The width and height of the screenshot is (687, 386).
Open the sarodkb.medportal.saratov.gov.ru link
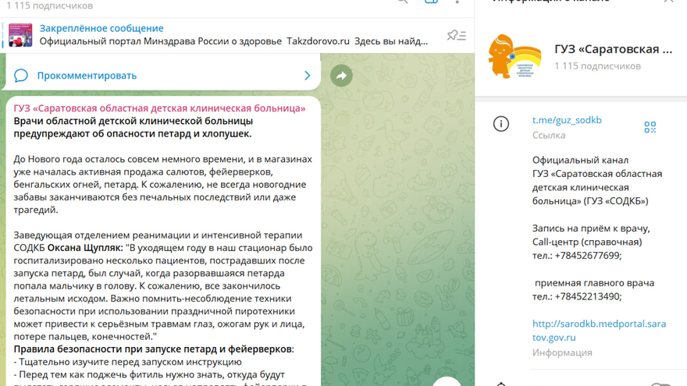click(x=599, y=331)
